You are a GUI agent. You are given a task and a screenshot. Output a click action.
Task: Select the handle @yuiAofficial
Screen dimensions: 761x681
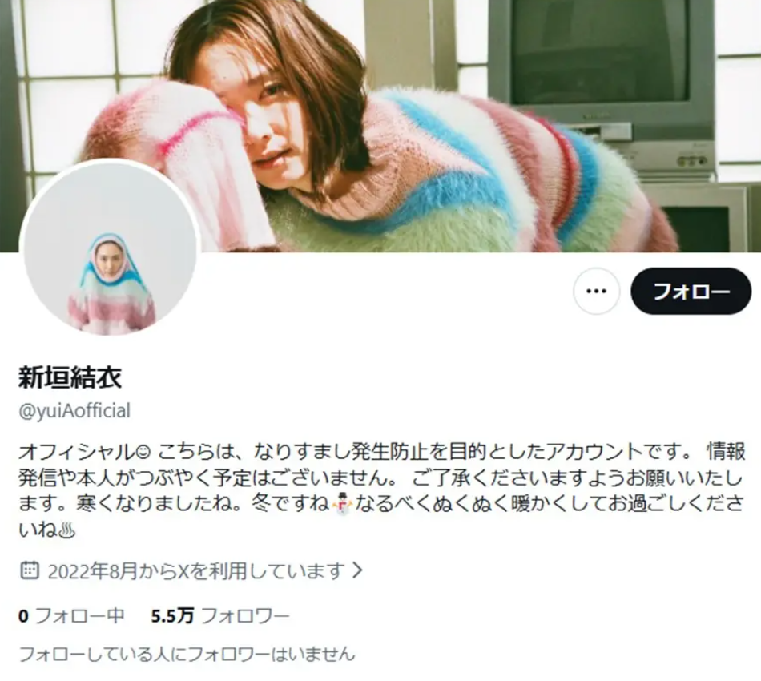(74, 411)
